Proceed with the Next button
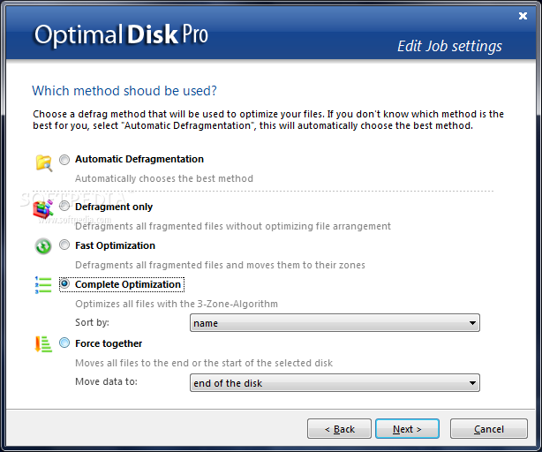The height and width of the screenshot is (452, 542). click(407, 429)
